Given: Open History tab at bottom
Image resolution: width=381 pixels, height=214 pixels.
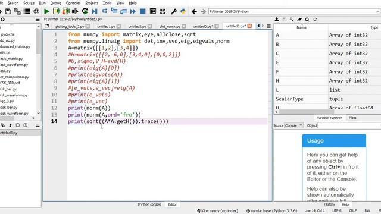Looking at the screenshot, I should (329, 204).
